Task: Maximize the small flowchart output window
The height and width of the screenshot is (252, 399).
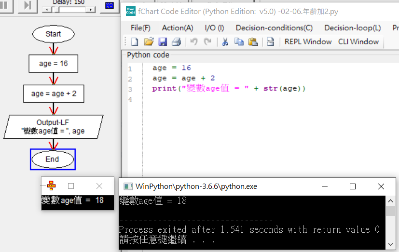Action: coord(71,186)
